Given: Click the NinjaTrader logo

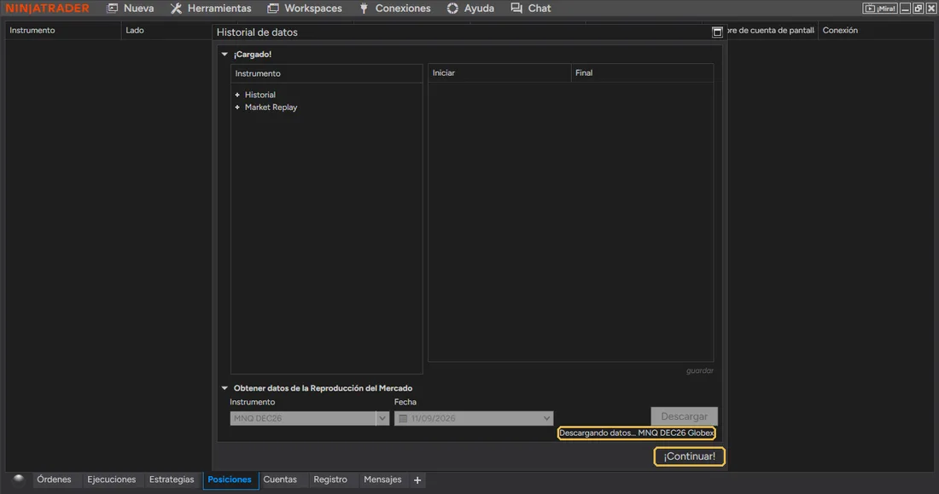Looking at the screenshot, I should click(47, 9).
